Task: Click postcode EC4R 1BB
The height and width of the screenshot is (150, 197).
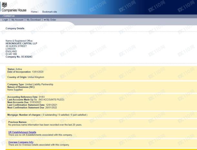Action: click(11, 54)
